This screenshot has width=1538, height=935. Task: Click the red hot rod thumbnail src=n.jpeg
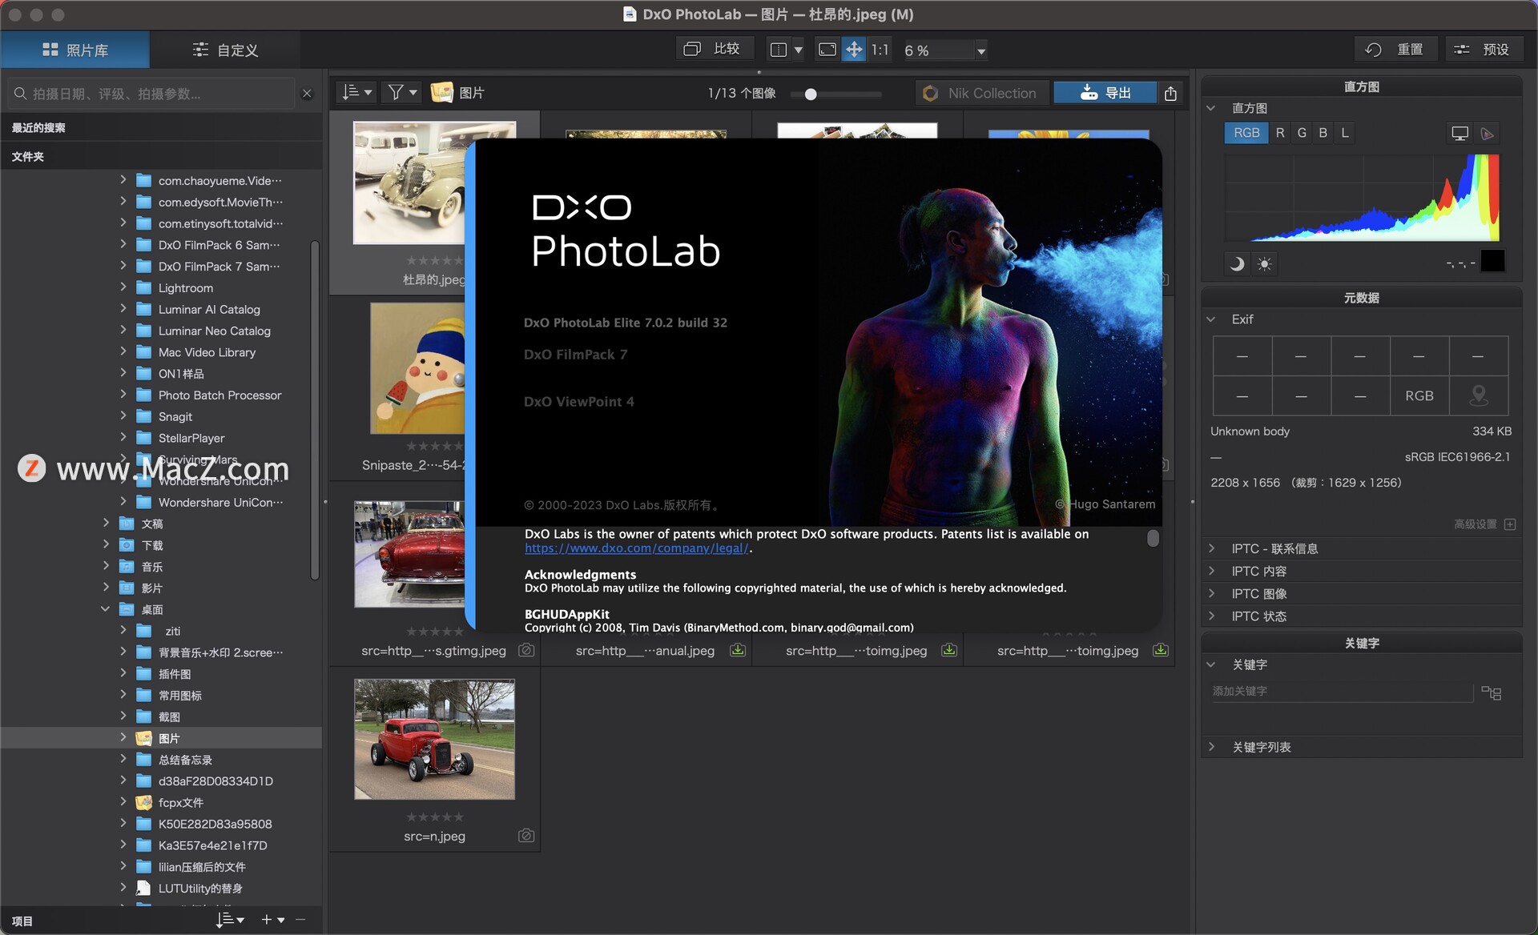click(434, 739)
